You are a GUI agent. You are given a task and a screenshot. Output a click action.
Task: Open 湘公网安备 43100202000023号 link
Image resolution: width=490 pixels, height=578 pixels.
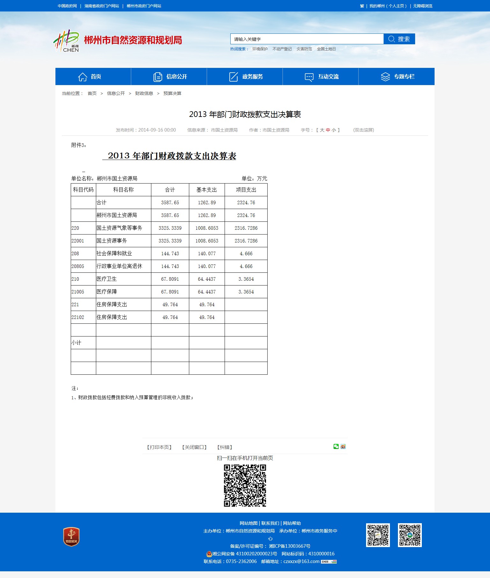(245, 554)
